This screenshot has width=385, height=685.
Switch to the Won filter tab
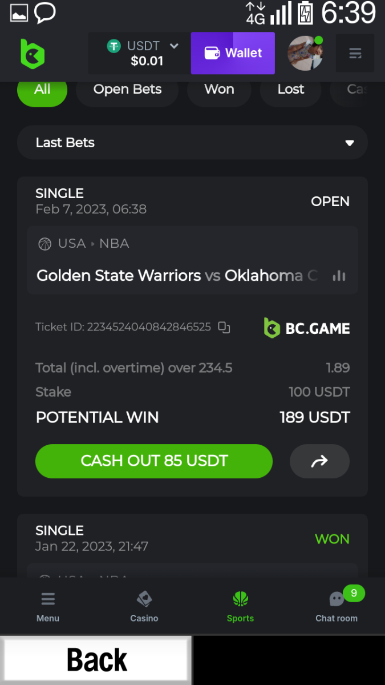pos(219,90)
